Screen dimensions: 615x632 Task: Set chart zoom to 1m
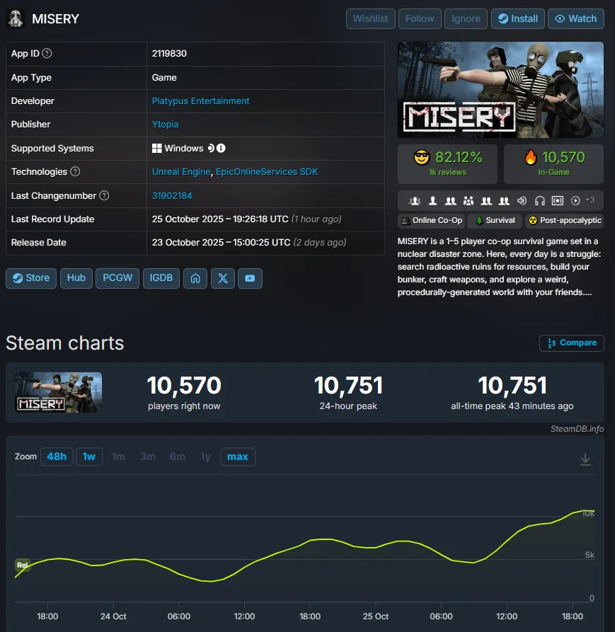pos(118,456)
